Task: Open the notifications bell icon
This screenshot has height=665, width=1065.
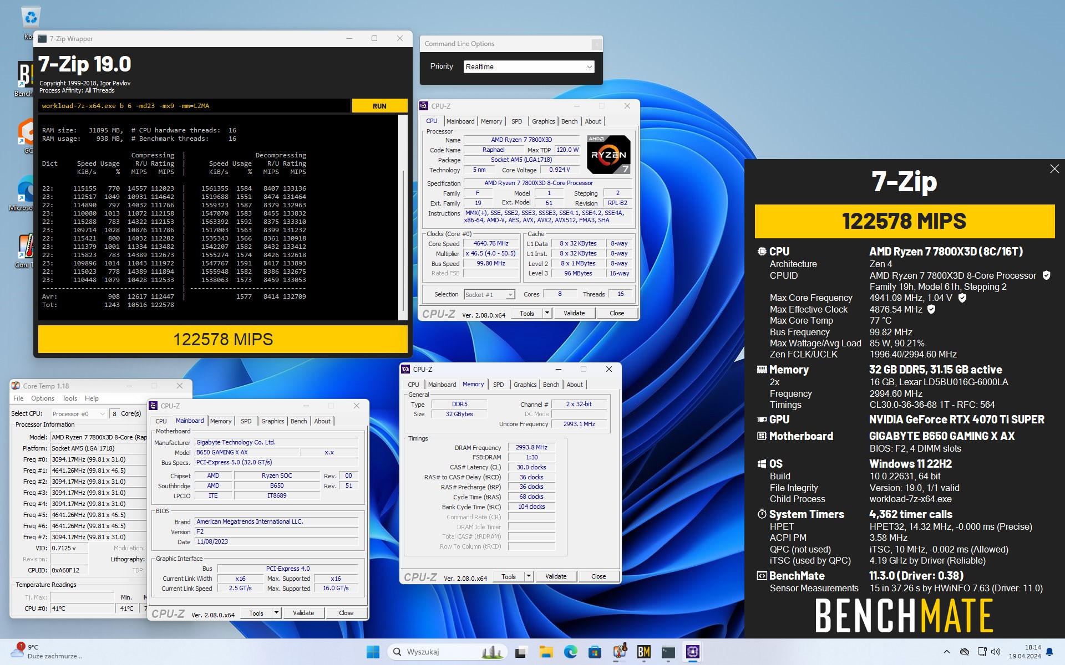Action: pyautogui.click(x=1049, y=652)
